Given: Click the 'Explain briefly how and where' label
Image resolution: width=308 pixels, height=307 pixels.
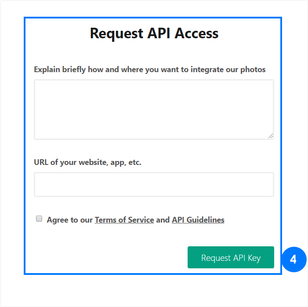Looking at the screenshot, I should click(x=150, y=69).
